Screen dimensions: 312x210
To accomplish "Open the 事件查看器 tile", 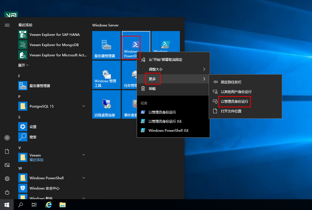I will pos(129,104).
